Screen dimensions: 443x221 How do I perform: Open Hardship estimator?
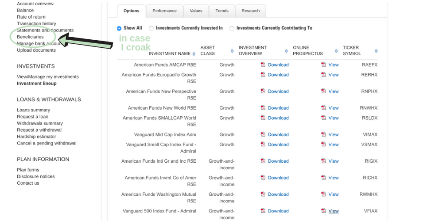coord(36,137)
